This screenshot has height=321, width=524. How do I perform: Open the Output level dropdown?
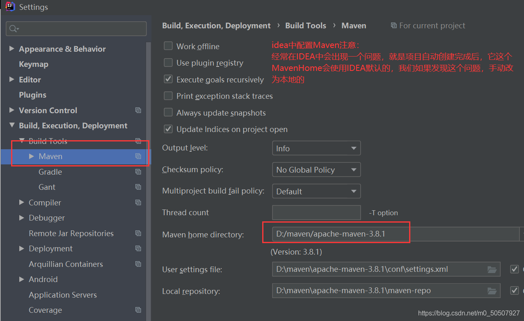coord(316,148)
